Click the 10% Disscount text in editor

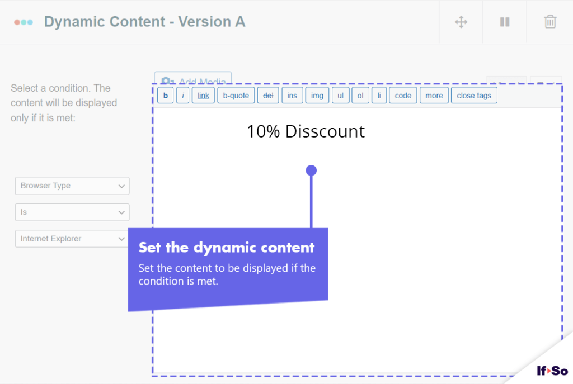click(306, 131)
